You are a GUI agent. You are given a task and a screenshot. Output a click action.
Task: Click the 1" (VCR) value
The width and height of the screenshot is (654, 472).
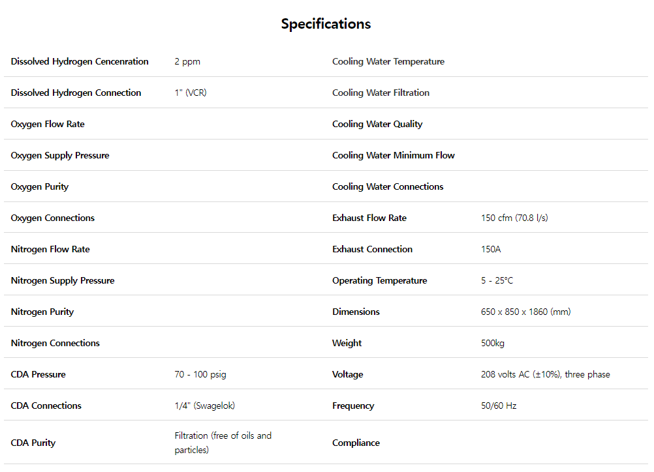[191, 93]
